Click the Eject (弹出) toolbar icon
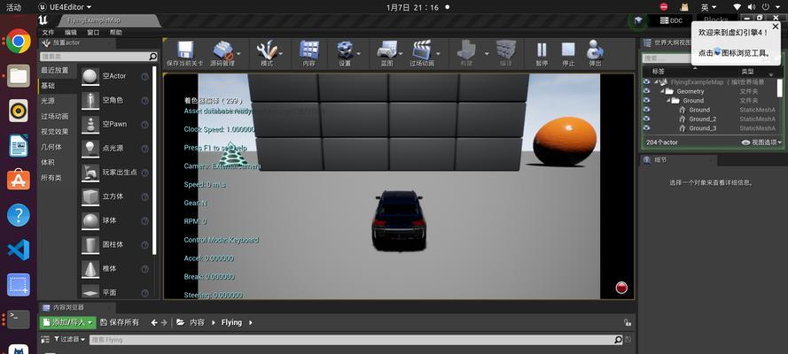The height and width of the screenshot is (354, 788). pyautogui.click(x=595, y=50)
